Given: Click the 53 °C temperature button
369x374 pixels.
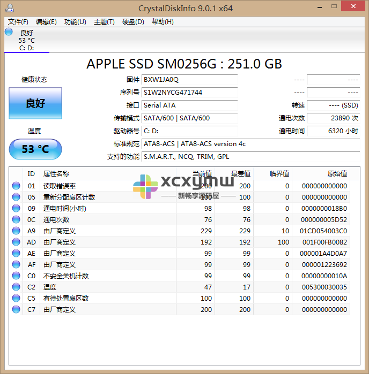Looking at the screenshot, I should pyautogui.click(x=35, y=149).
